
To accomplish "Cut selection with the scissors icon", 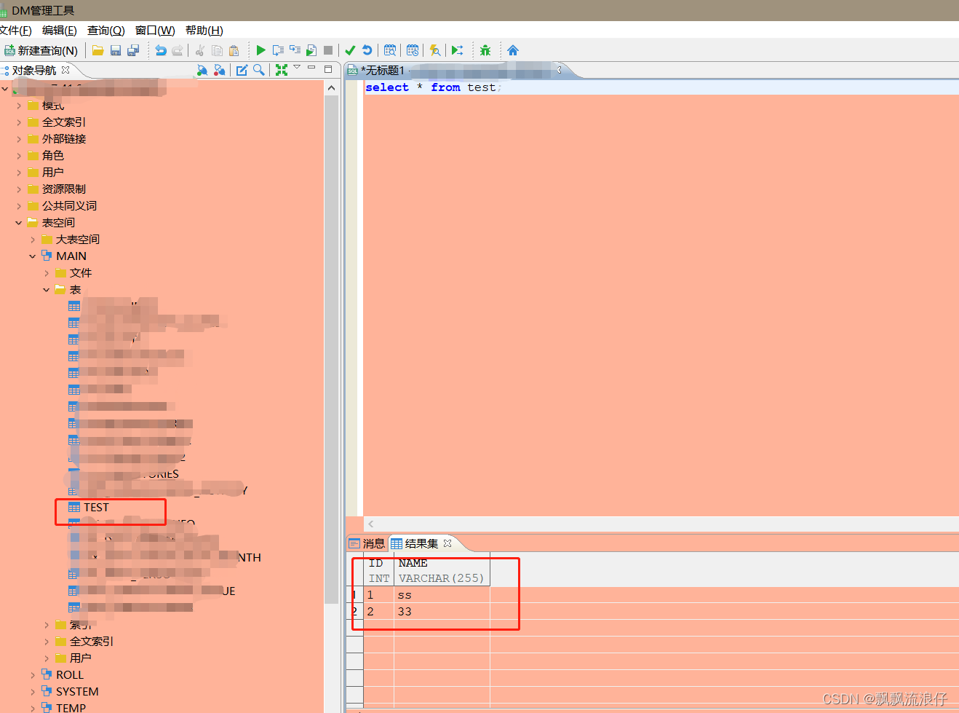I will click(199, 50).
